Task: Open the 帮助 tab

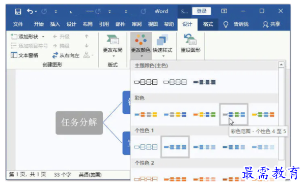Action: (x=169, y=24)
